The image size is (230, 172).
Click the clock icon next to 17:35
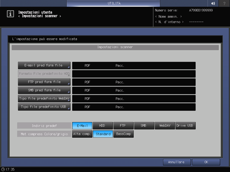(x=3, y=169)
